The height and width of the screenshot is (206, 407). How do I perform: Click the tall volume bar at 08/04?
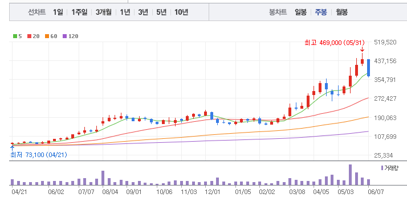coord(103,178)
